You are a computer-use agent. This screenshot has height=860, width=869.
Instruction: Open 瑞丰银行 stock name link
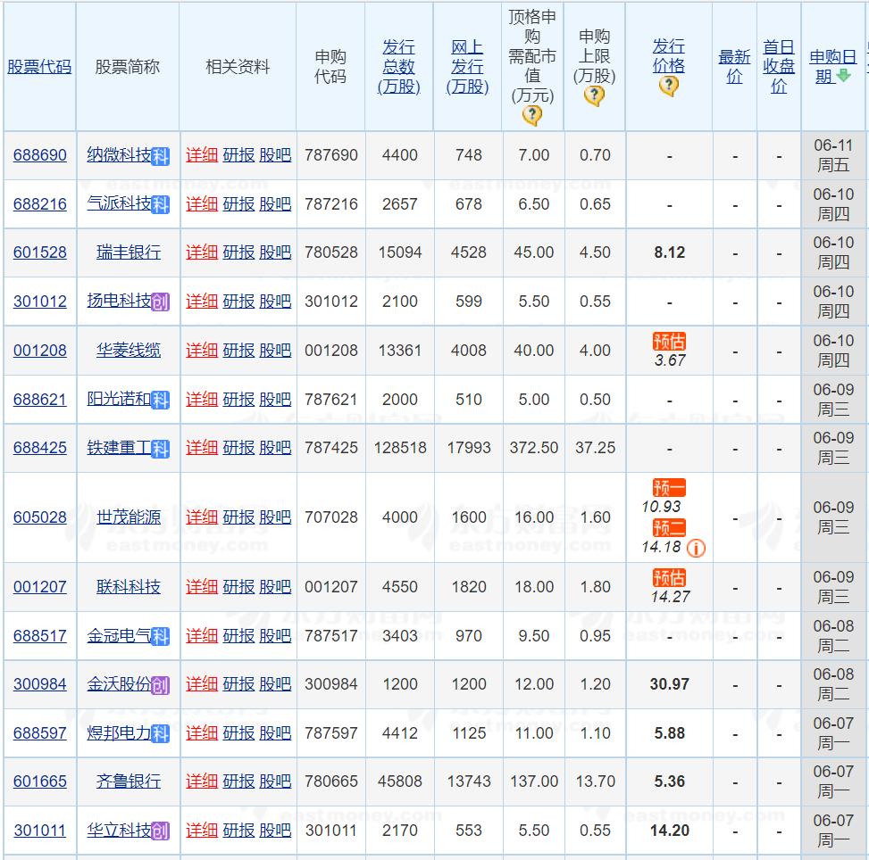[129, 252]
